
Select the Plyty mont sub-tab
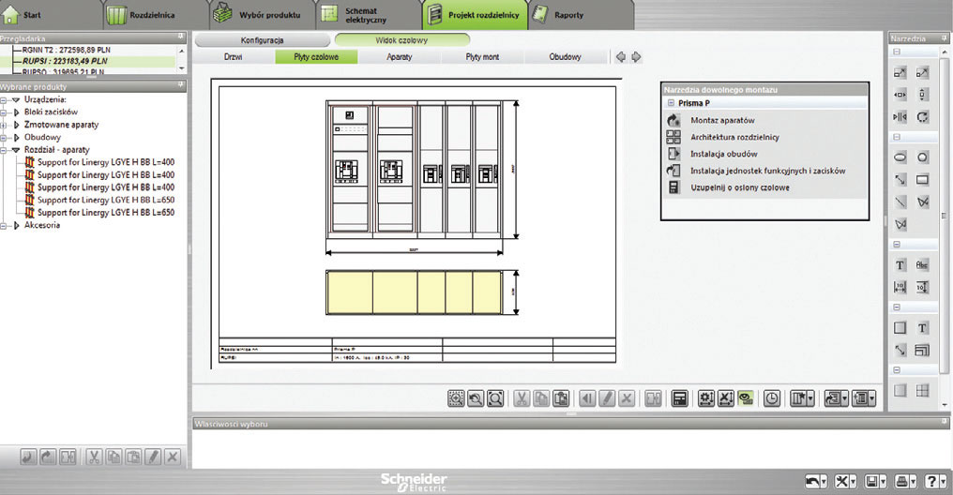pyautogui.click(x=482, y=56)
